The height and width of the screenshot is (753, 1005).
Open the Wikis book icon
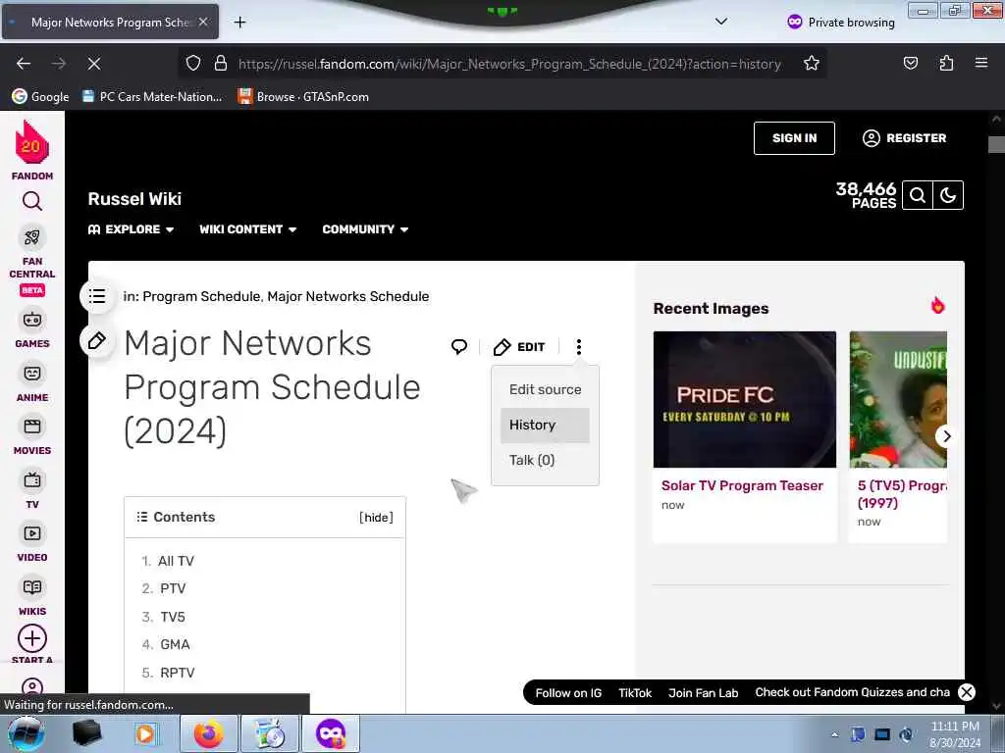[x=32, y=587]
